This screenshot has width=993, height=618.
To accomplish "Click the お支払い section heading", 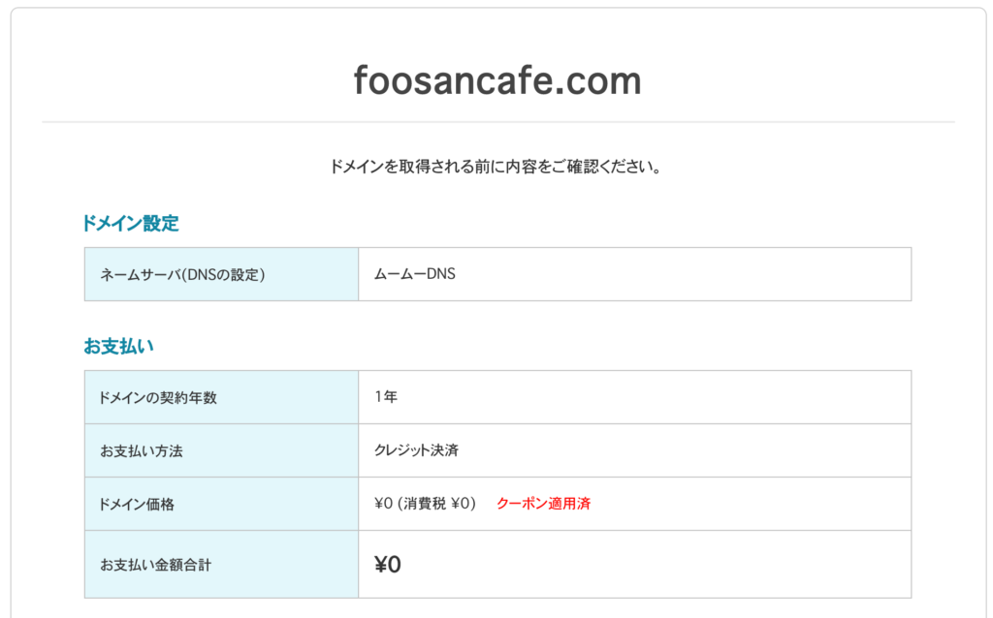I will [x=119, y=346].
